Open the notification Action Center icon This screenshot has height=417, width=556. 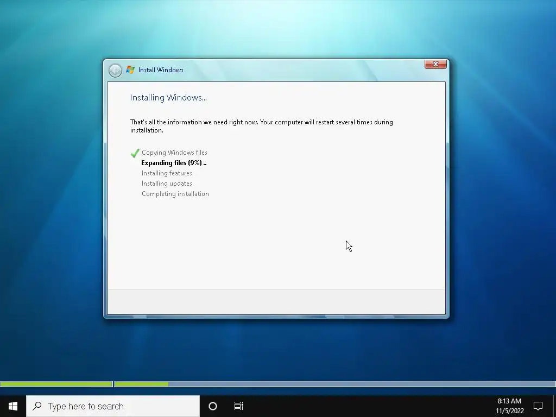[x=538, y=406]
